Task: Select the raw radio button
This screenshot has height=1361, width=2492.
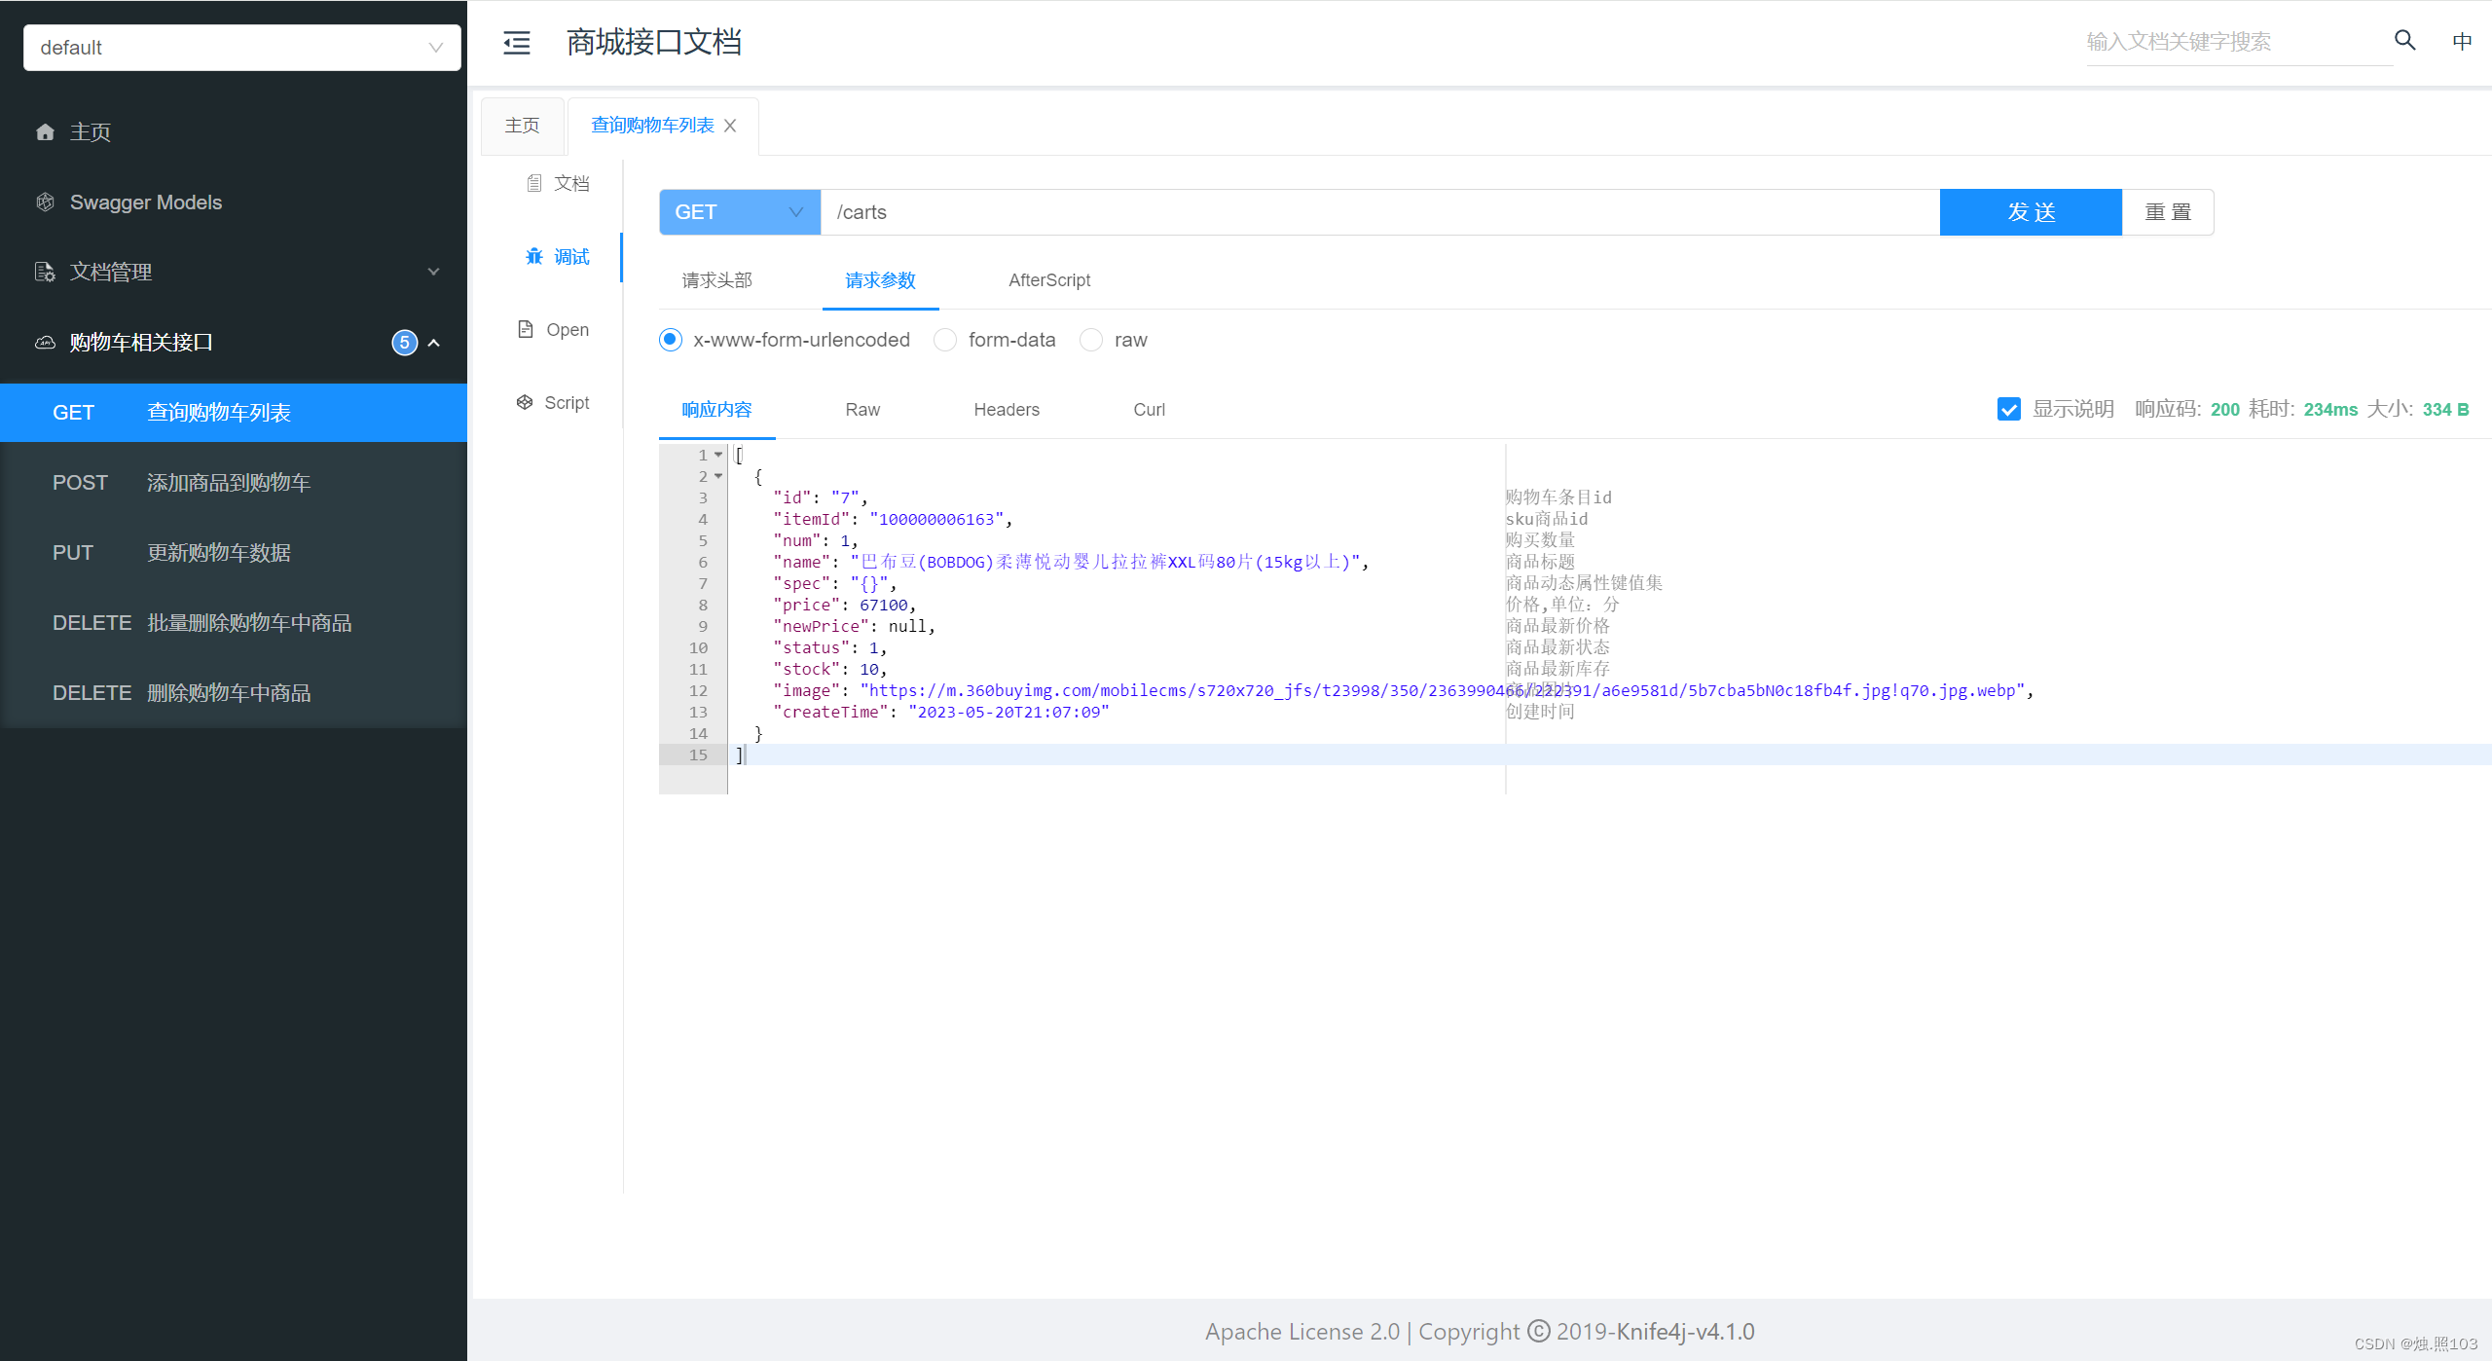Action: pos(1091,340)
